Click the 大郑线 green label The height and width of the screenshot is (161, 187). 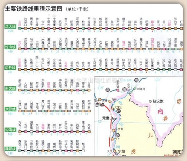[x=9, y=109]
